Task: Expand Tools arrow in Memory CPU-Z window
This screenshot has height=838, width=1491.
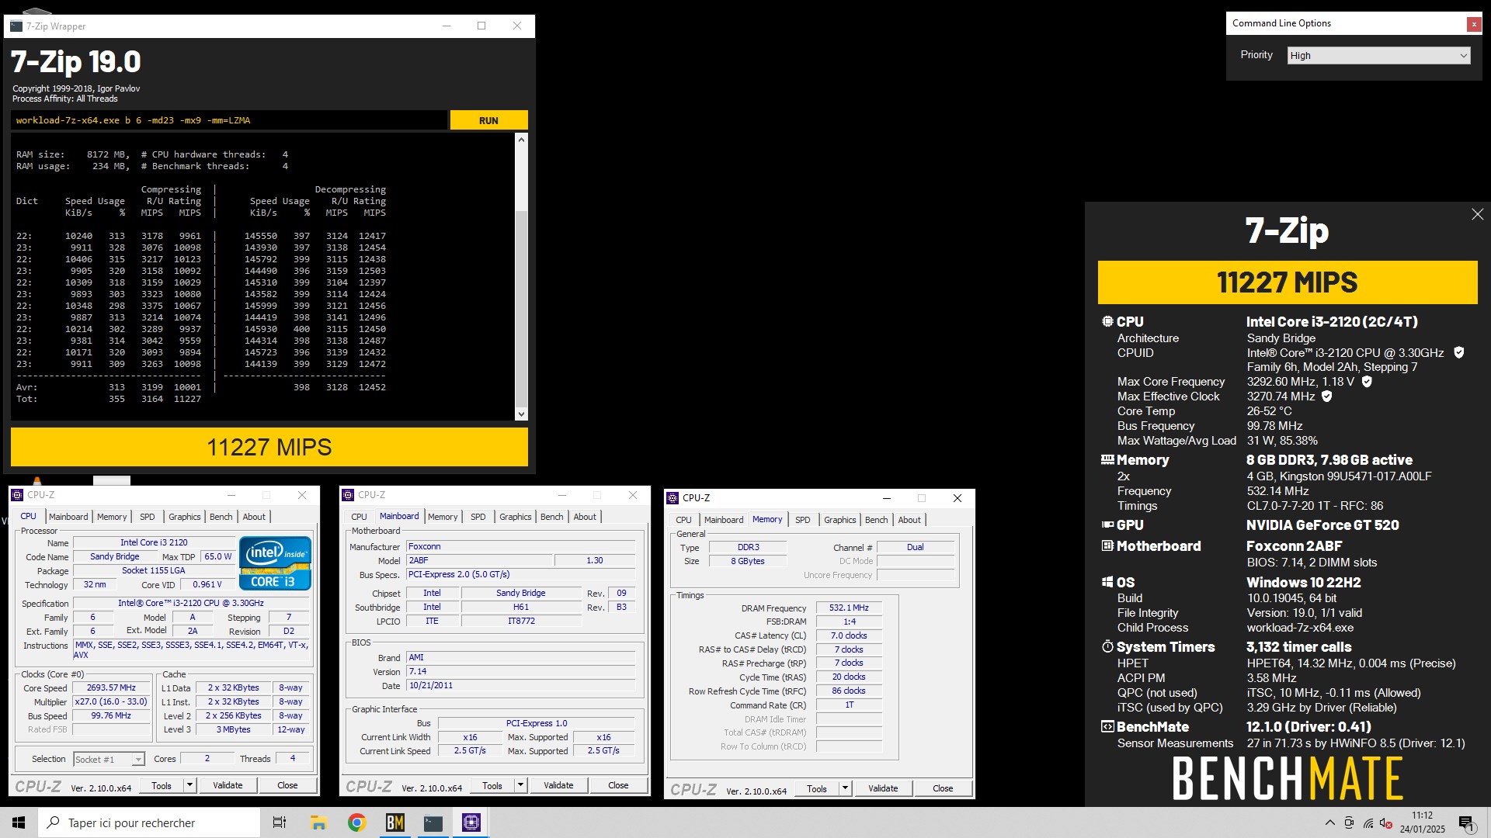Action: 844,789
